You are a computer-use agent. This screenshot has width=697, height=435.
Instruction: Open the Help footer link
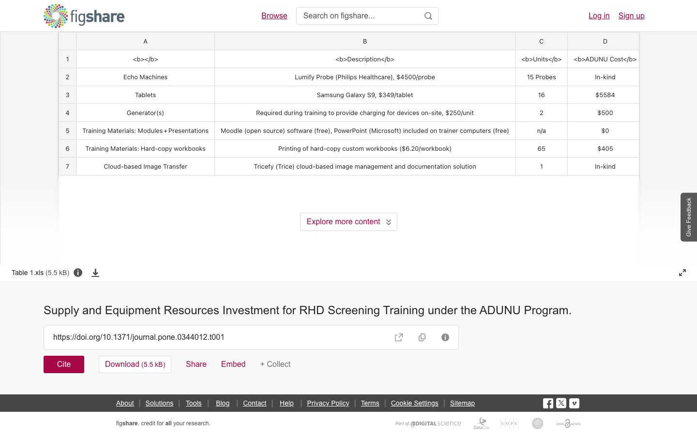click(287, 403)
